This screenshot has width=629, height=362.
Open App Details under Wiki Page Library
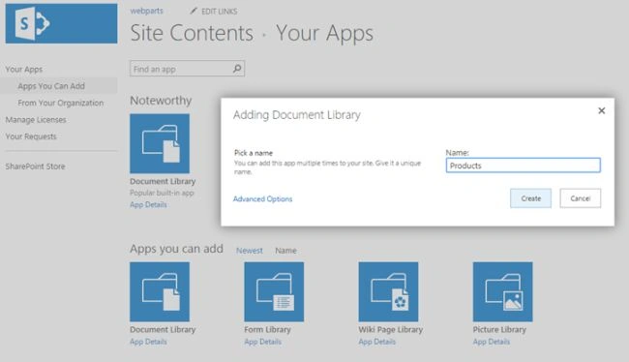(377, 342)
